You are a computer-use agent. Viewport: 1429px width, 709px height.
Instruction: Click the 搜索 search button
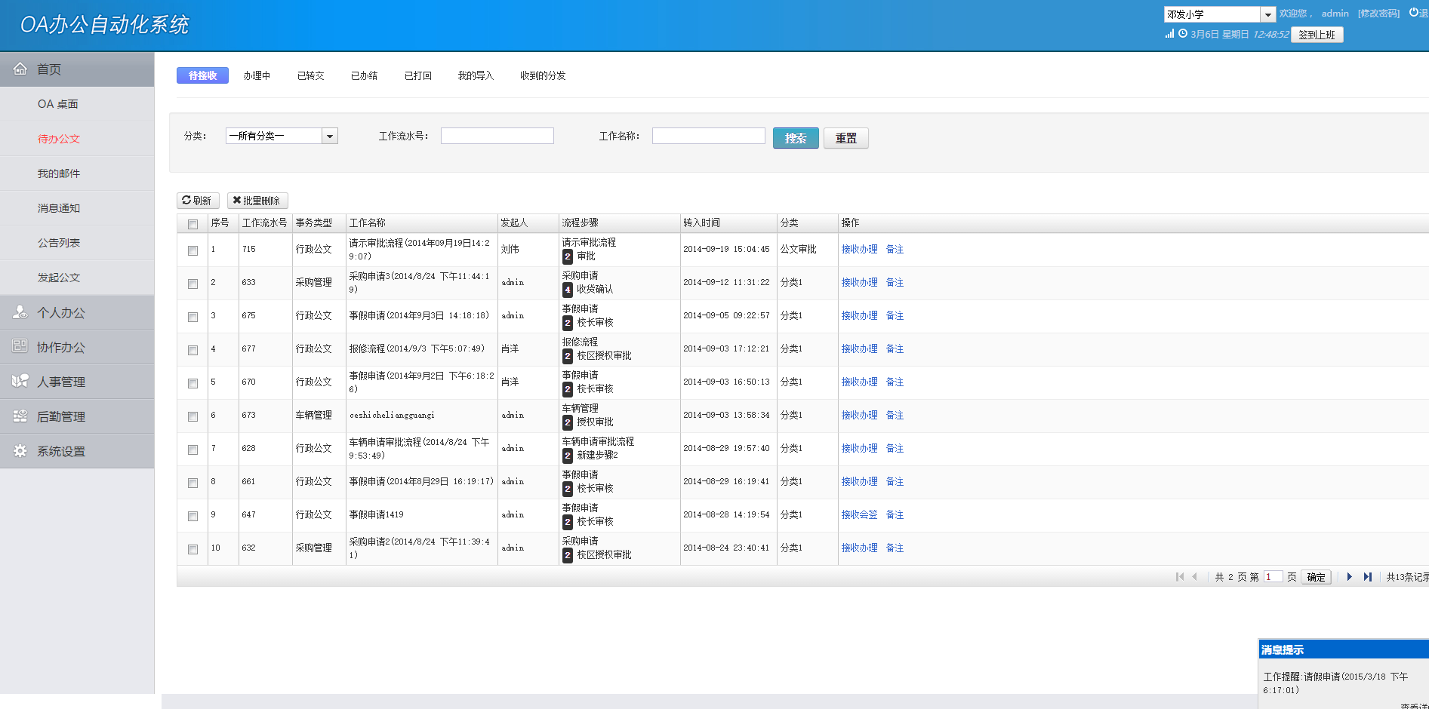(796, 138)
